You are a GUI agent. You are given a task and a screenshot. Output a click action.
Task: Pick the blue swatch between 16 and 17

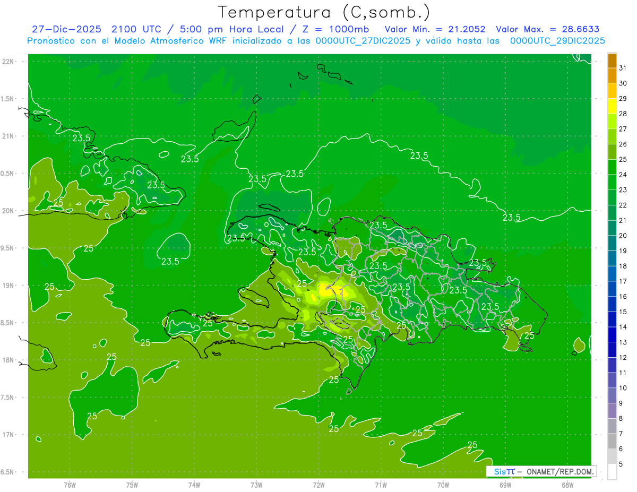(612, 289)
